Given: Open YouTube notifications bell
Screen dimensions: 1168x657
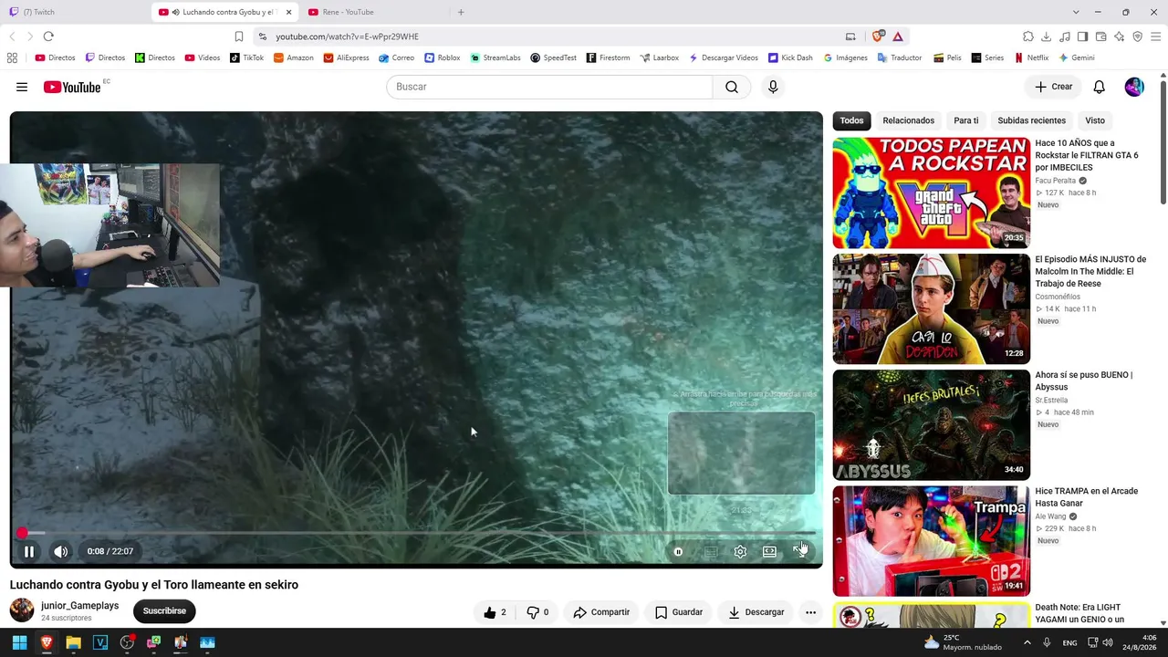Looking at the screenshot, I should [1100, 87].
